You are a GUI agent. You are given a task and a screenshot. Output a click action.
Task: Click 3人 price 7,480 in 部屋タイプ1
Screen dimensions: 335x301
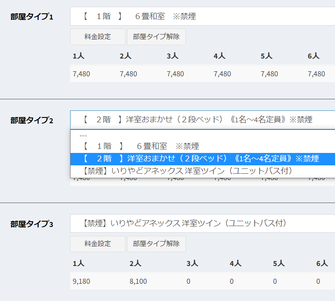click(x=175, y=74)
